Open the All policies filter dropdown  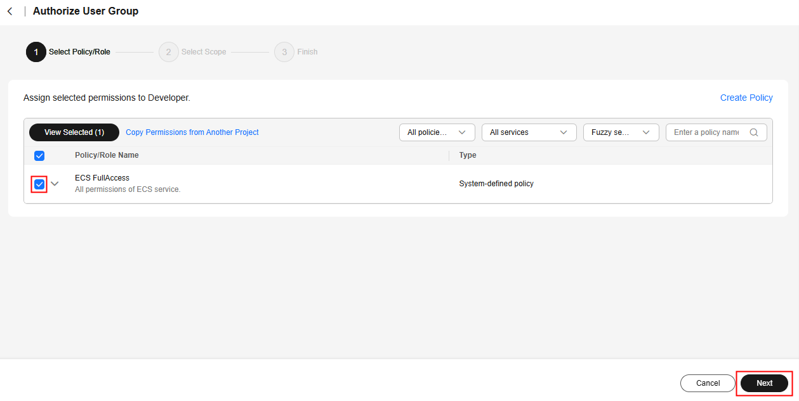coord(437,132)
